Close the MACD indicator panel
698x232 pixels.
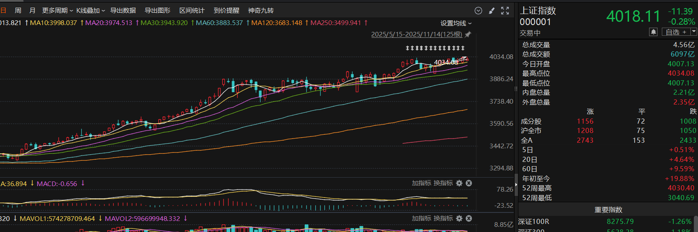(469, 183)
